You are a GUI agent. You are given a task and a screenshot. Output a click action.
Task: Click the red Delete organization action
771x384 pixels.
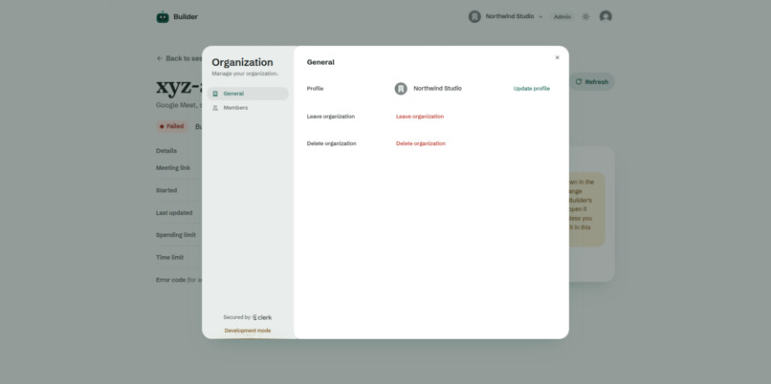(420, 143)
